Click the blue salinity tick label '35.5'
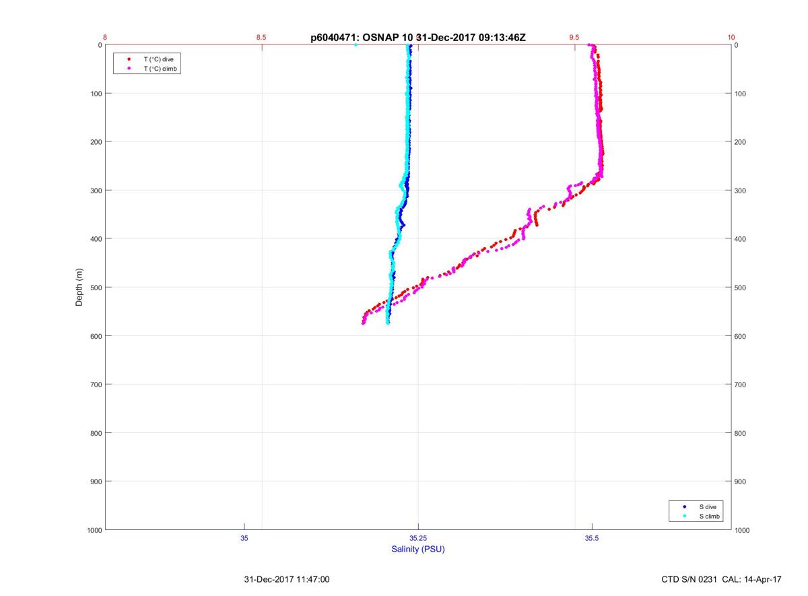Image resolution: width=808 pixels, height=596 pixels. coord(592,538)
